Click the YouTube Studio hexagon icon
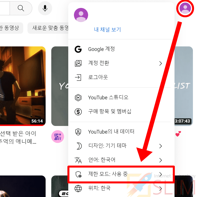 78,98
